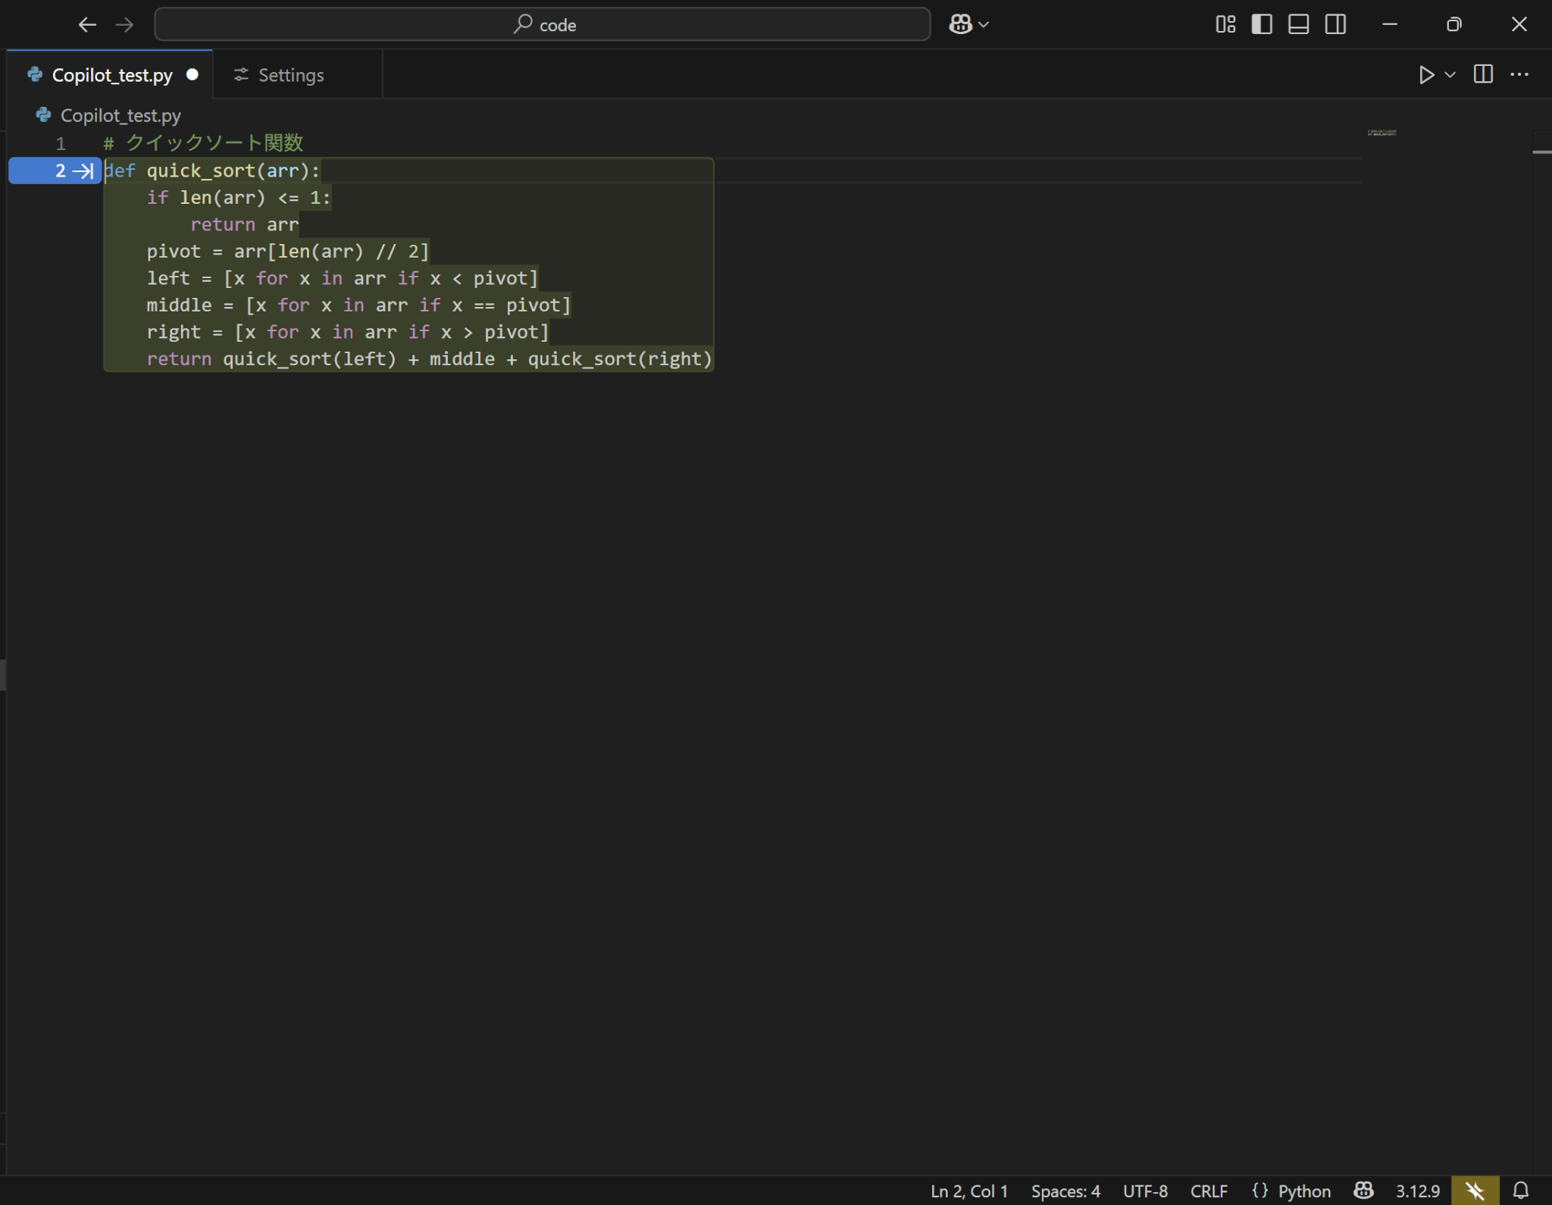The height and width of the screenshot is (1205, 1552).
Task: Select Python interpreter 3.12.9
Action: click(1418, 1191)
